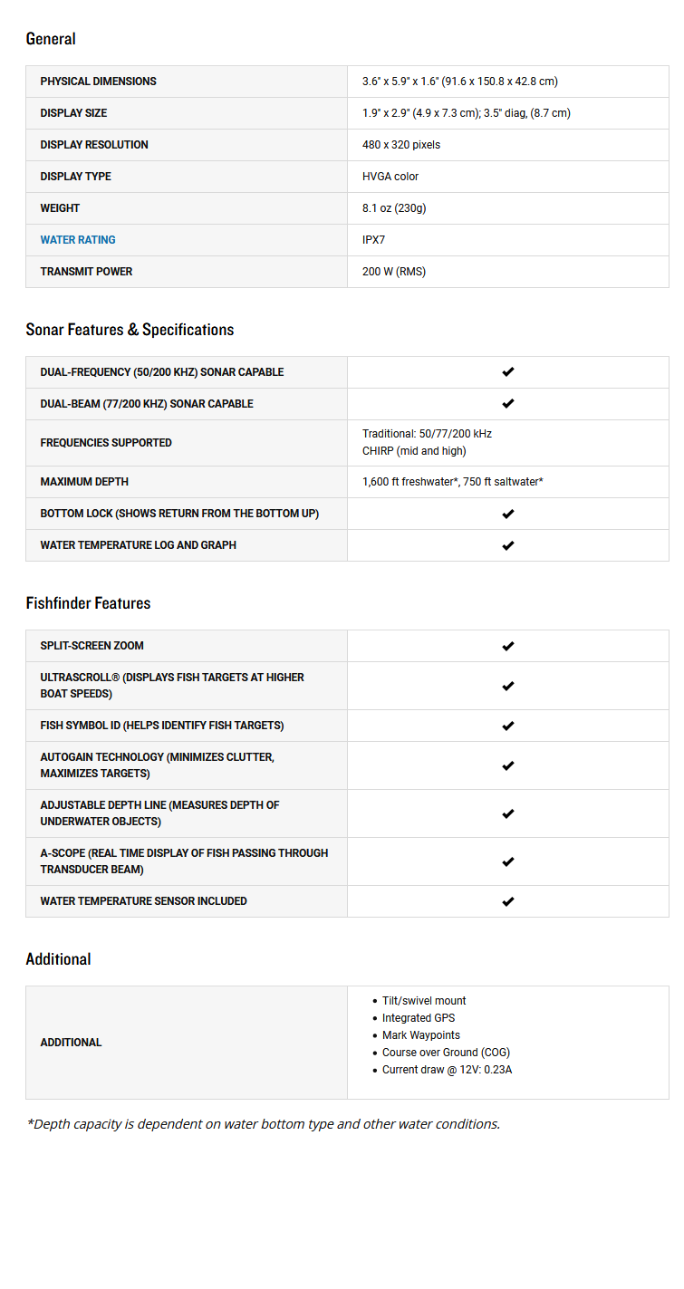Click the Fishfinder Features heading

click(x=88, y=603)
